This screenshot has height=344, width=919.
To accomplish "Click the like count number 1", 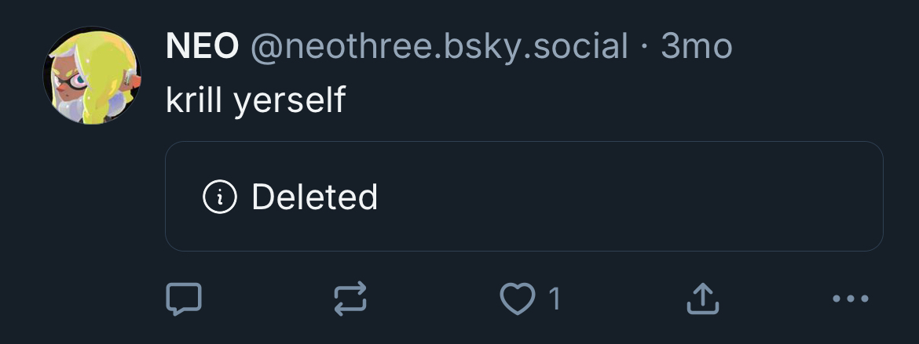I will pos(555,299).
